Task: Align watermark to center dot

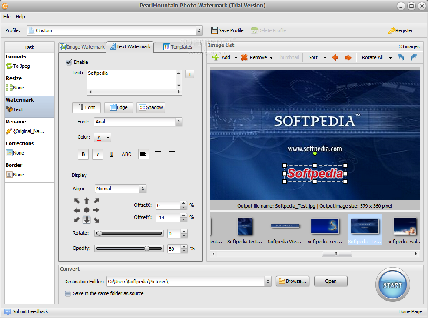Action: tap(86, 210)
